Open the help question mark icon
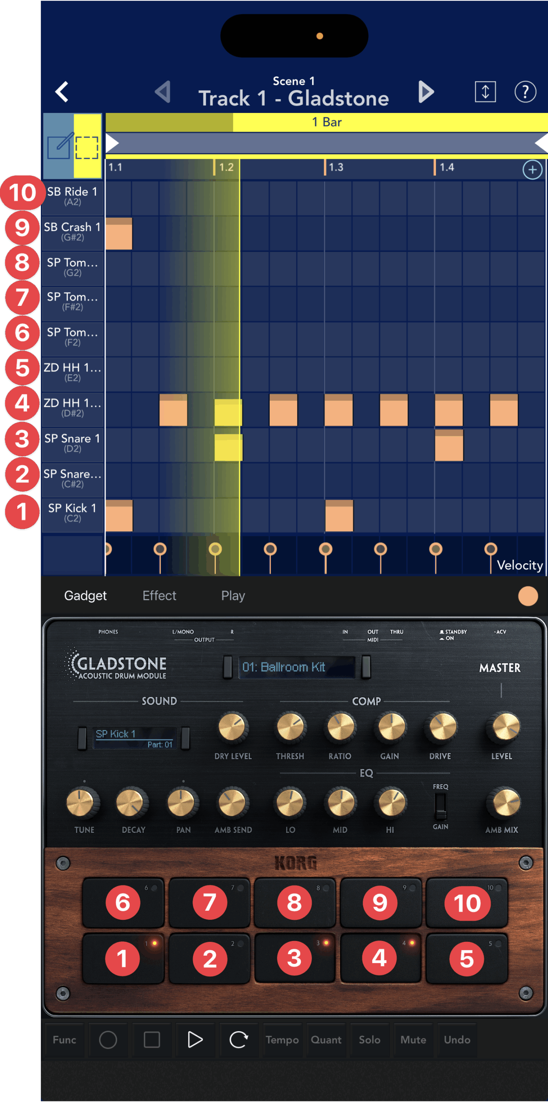Image resolution: width=548 pixels, height=1104 pixels. 525,92
